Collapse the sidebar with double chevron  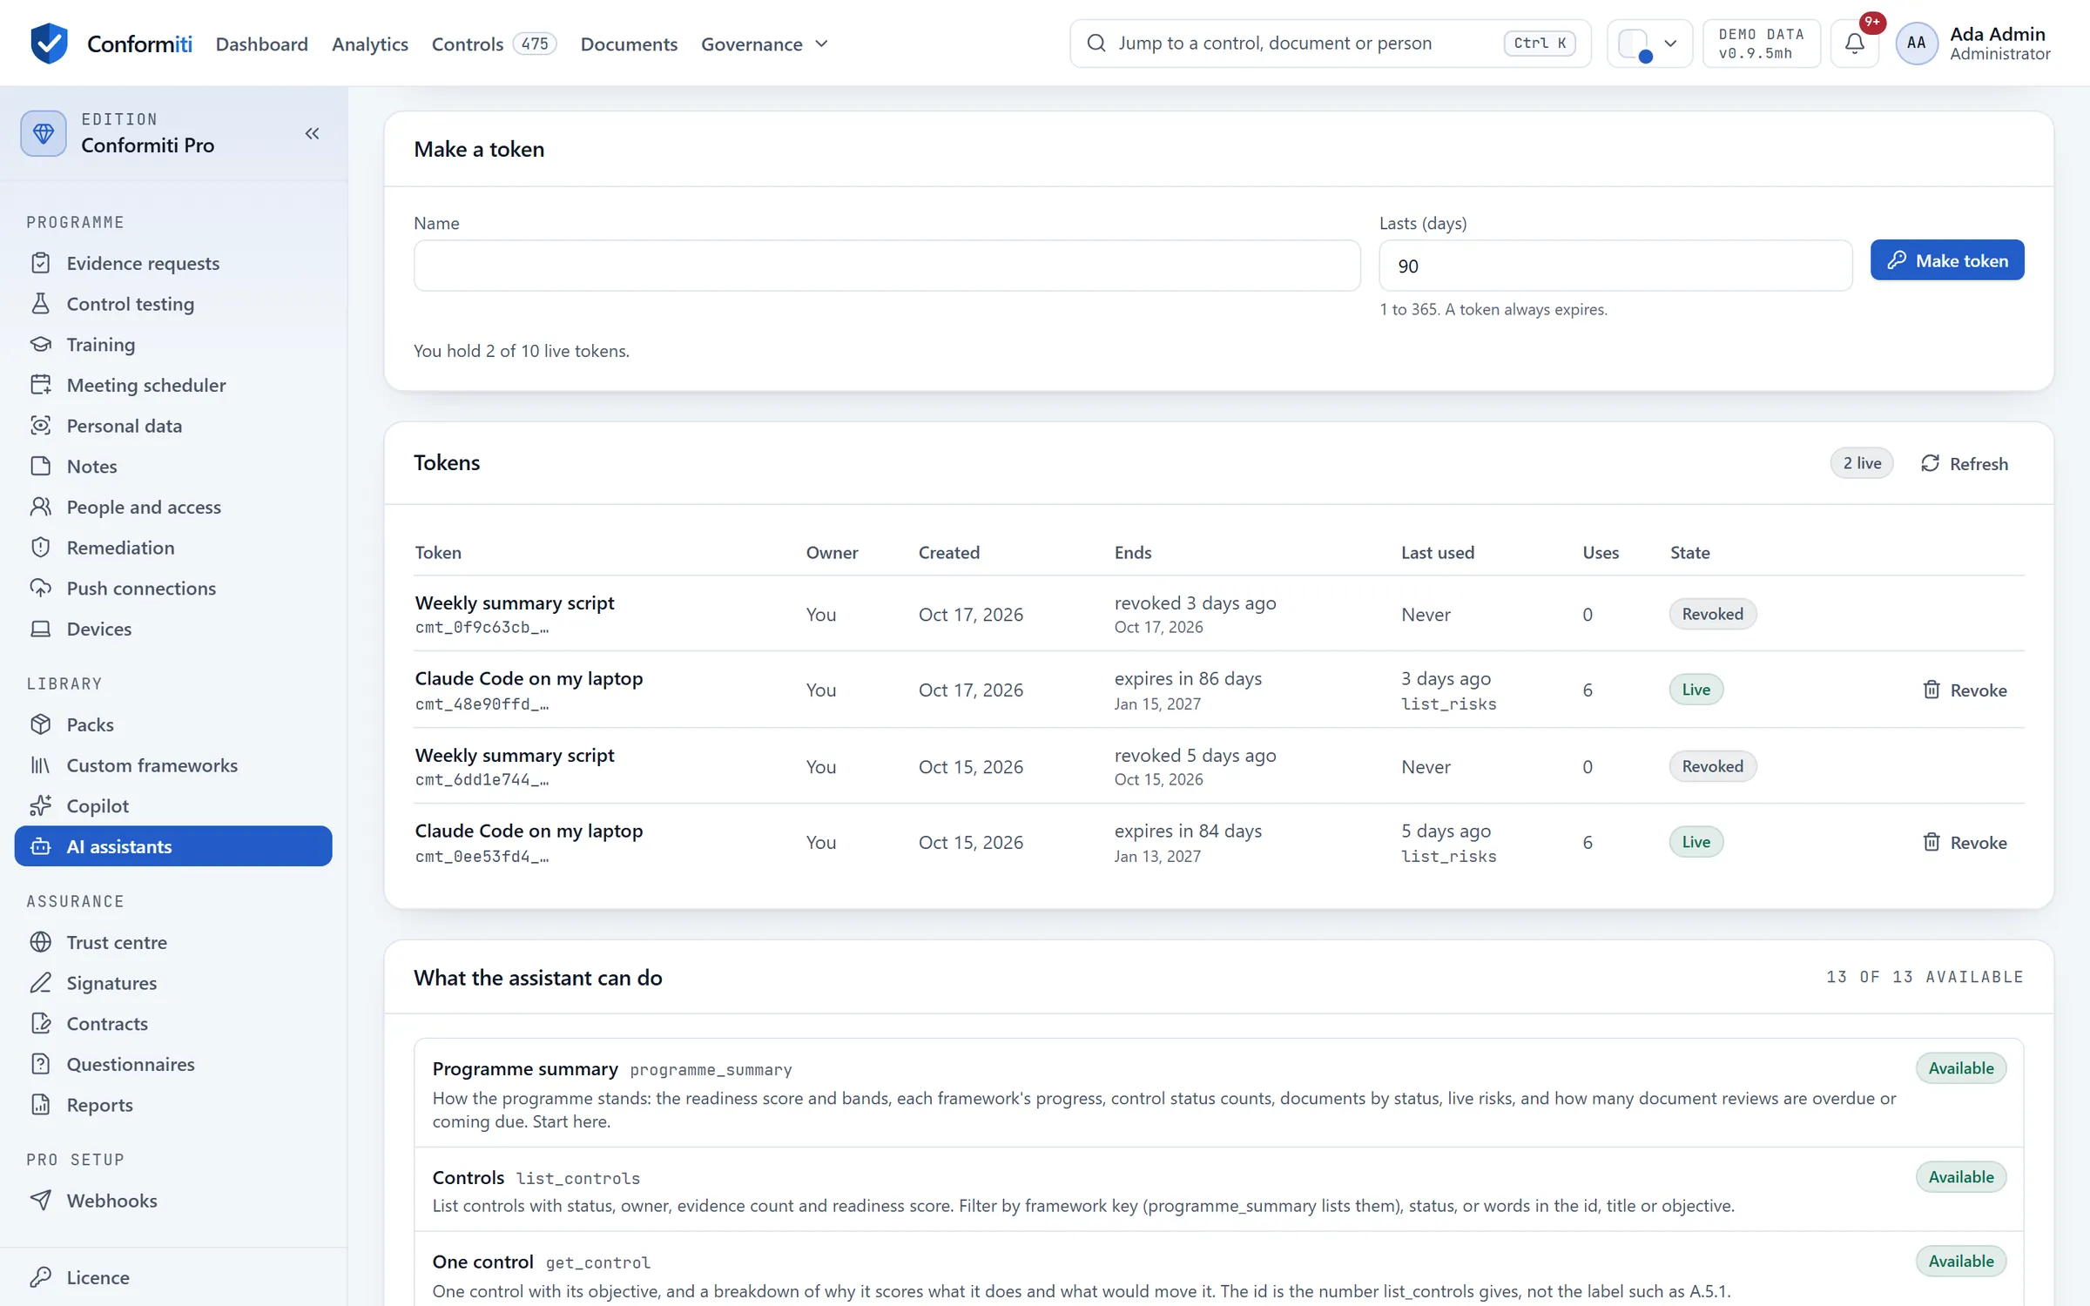coord(312,133)
